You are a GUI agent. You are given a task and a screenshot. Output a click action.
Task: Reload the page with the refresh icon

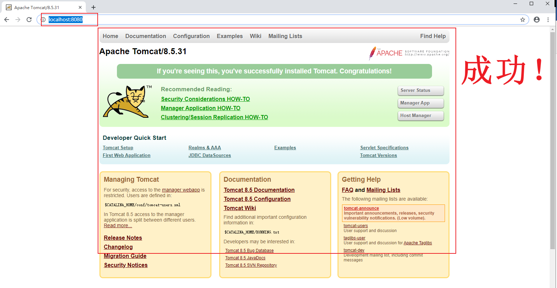(29, 20)
